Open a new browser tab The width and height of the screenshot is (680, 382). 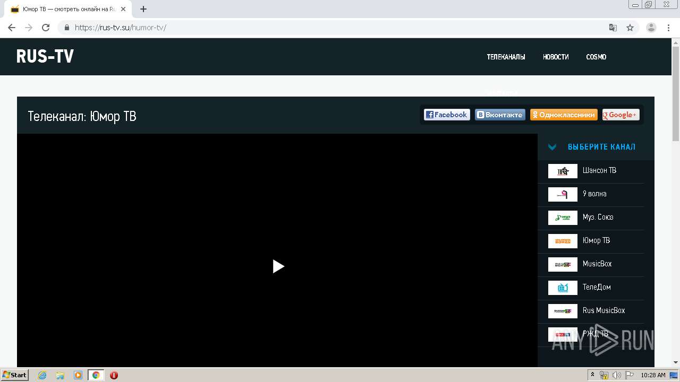tap(143, 9)
